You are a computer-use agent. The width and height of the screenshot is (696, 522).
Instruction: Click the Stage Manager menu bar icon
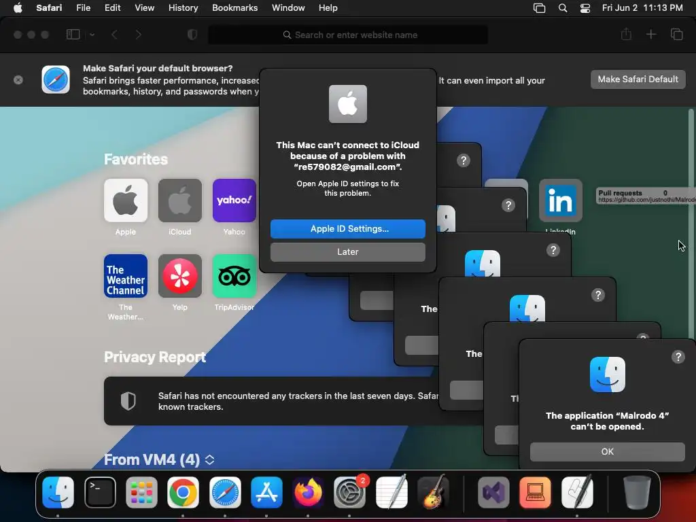coord(539,8)
